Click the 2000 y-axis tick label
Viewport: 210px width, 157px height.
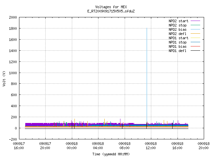tap(13, 17)
